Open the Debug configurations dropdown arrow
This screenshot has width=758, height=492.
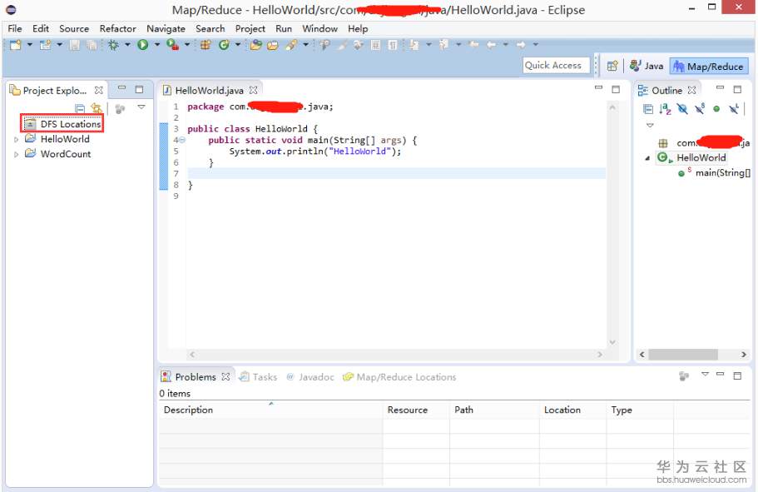pyautogui.click(x=127, y=44)
